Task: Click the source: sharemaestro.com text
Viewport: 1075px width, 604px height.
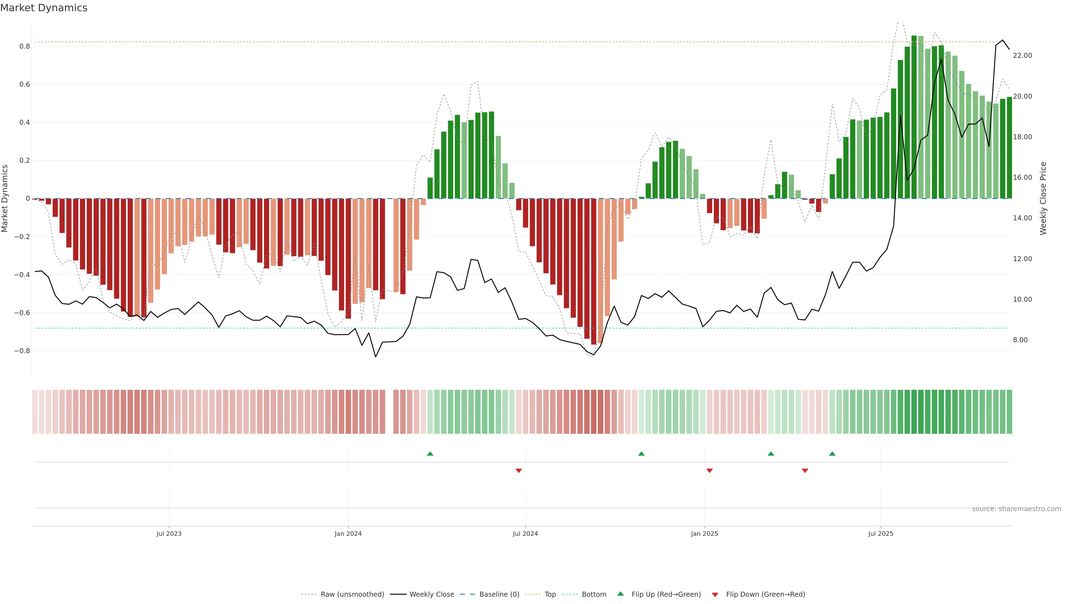Action: (x=1016, y=509)
